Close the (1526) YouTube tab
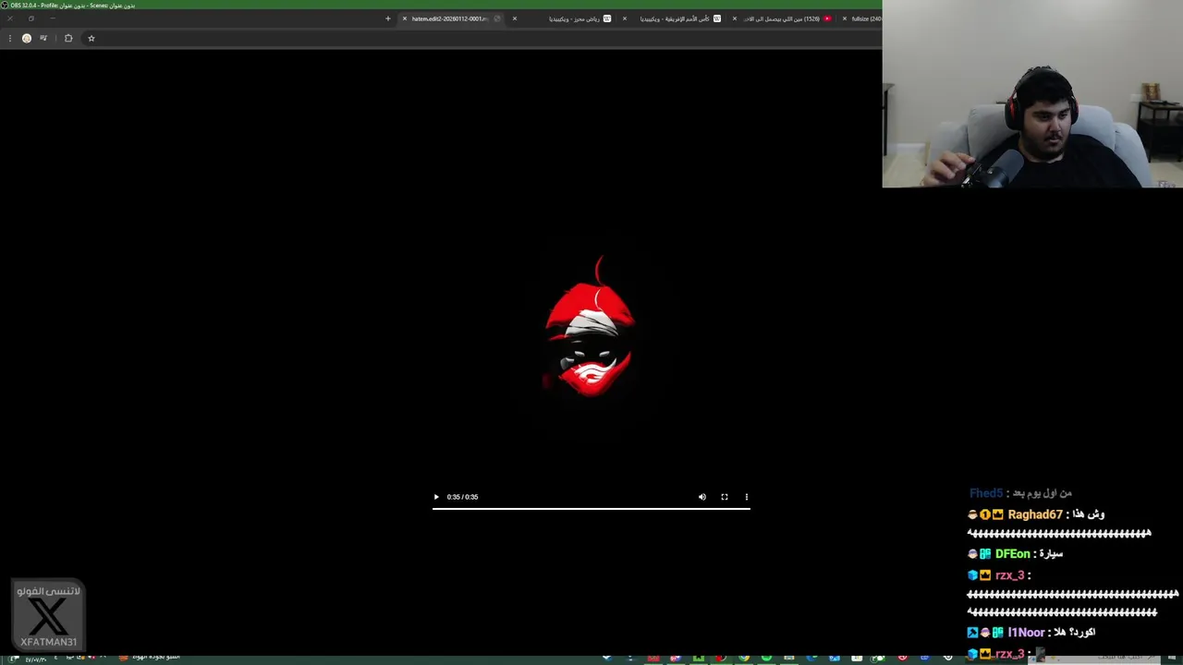Image resolution: width=1183 pixels, height=665 pixels. tap(734, 18)
